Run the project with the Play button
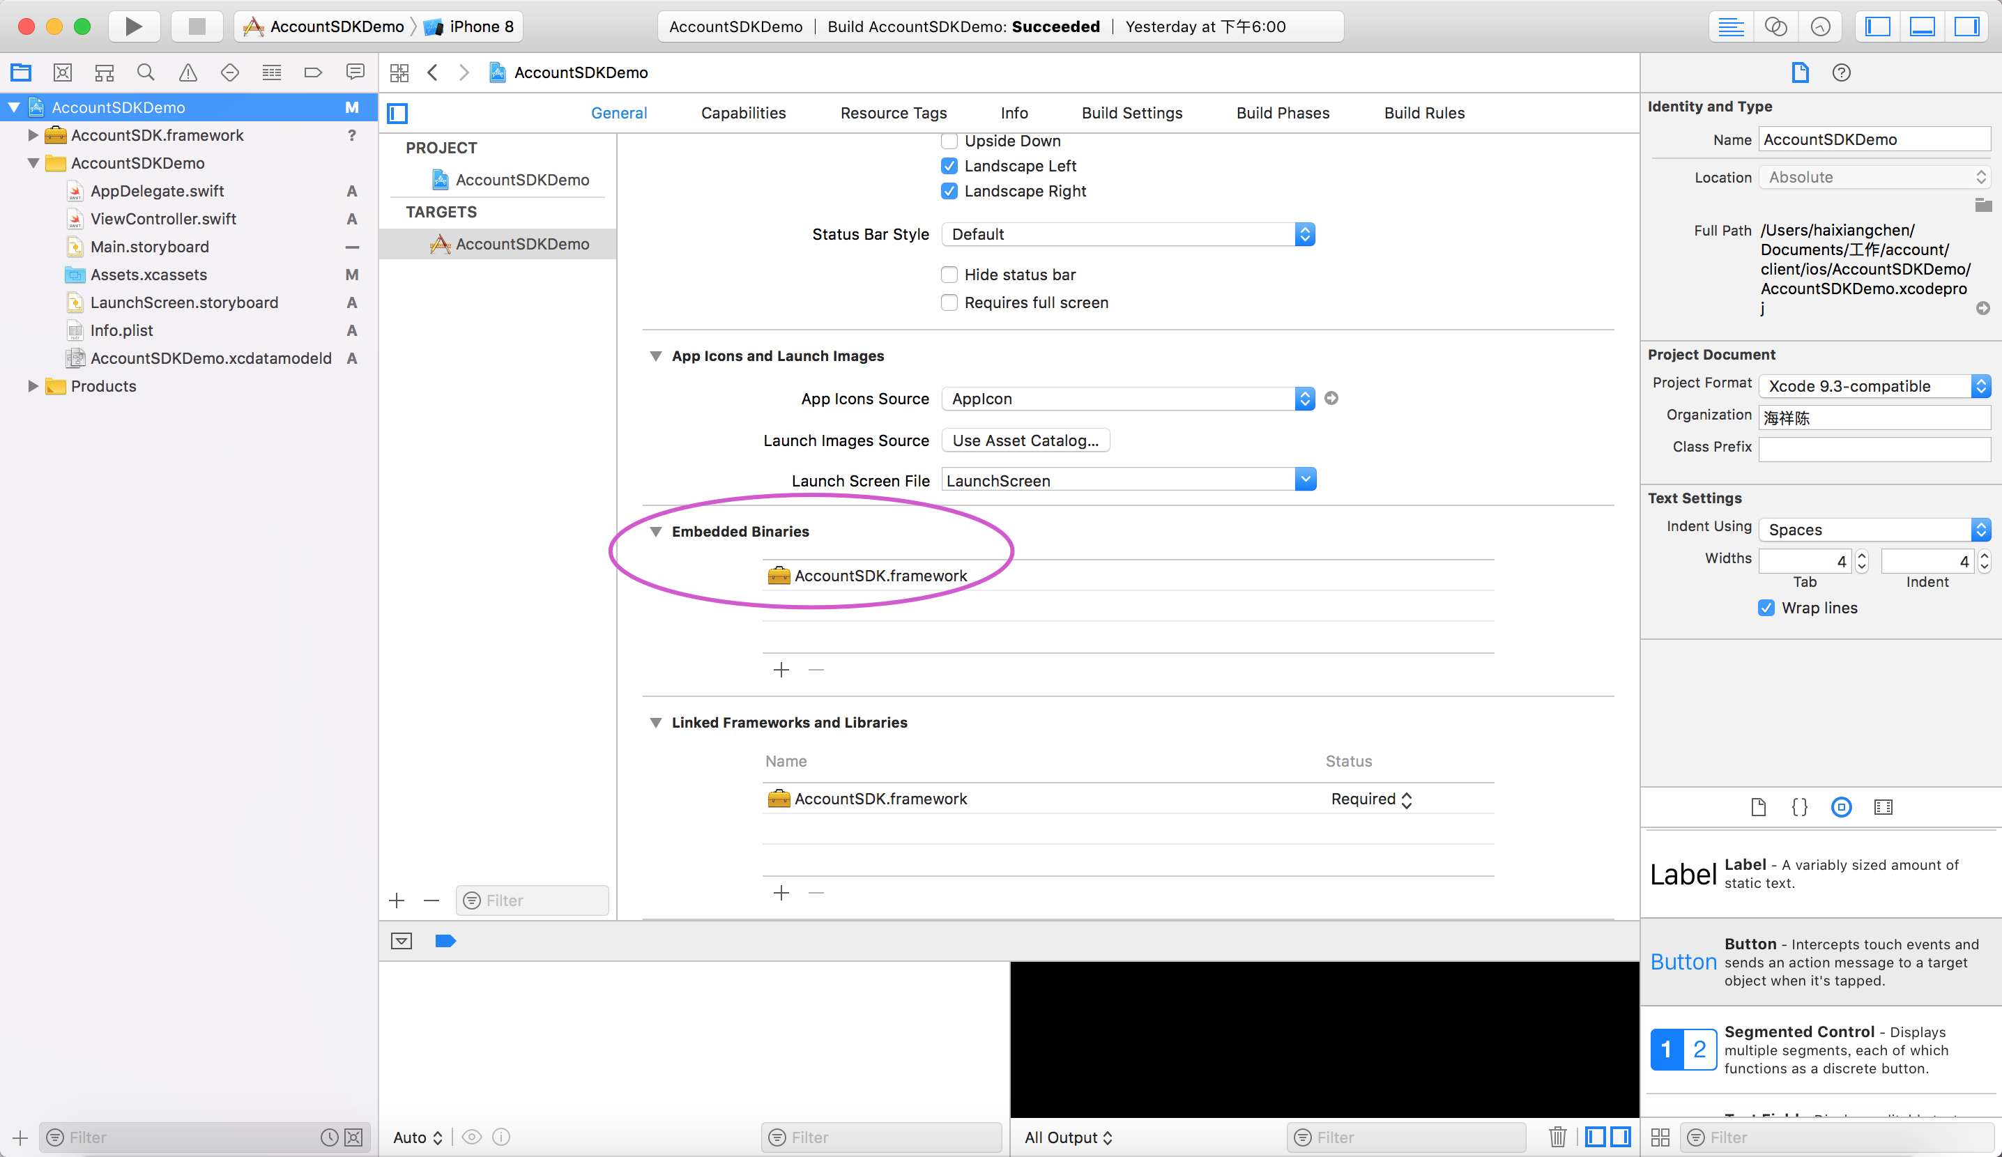Image resolution: width=2002 pixels, height=1157 pixels. tap(133, 26)
